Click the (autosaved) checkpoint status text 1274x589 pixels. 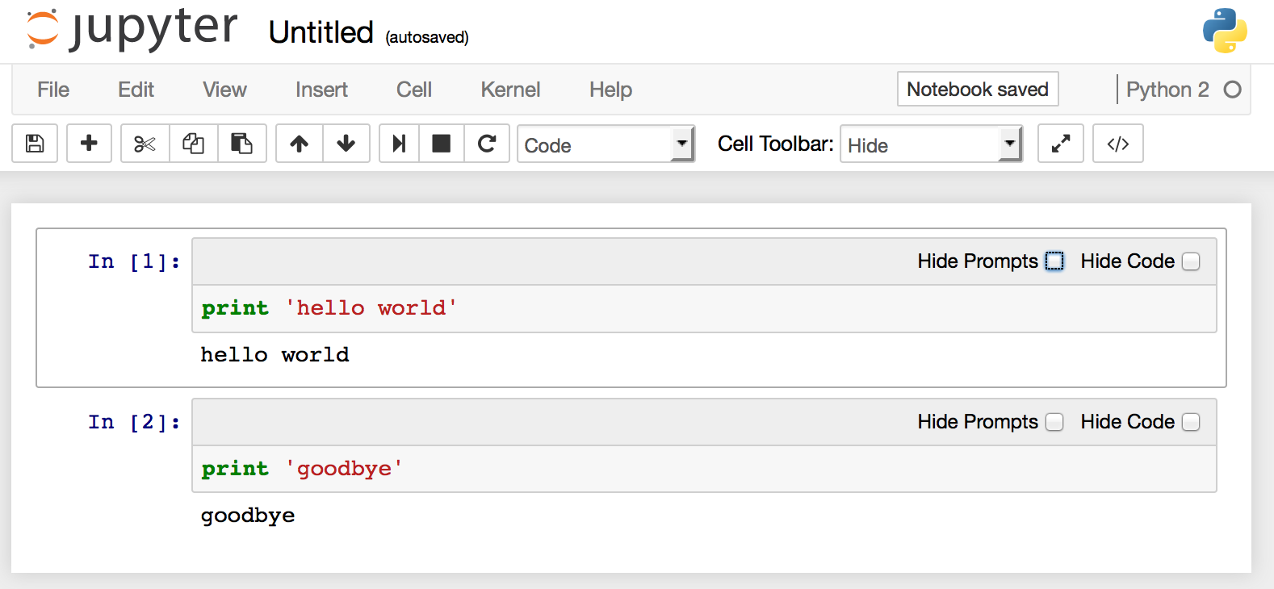click(x=427, y=37)
